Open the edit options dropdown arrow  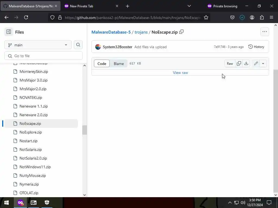263,63
